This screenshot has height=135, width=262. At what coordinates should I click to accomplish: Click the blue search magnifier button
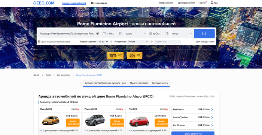204,34
